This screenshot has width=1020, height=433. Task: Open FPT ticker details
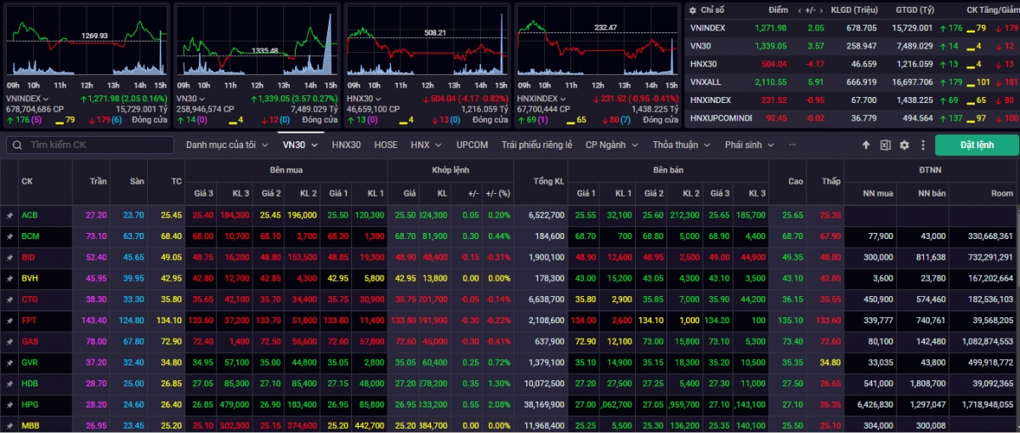tap(29, 320)
